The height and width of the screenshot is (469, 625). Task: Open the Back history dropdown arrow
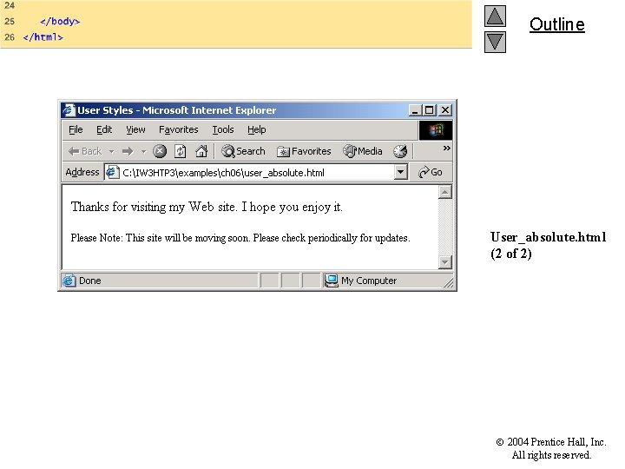112,151
